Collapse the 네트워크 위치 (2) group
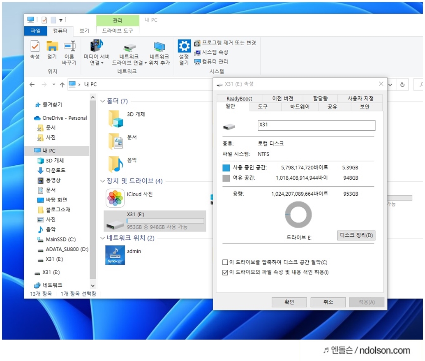The image size is (425, 361). pos(102,238)
